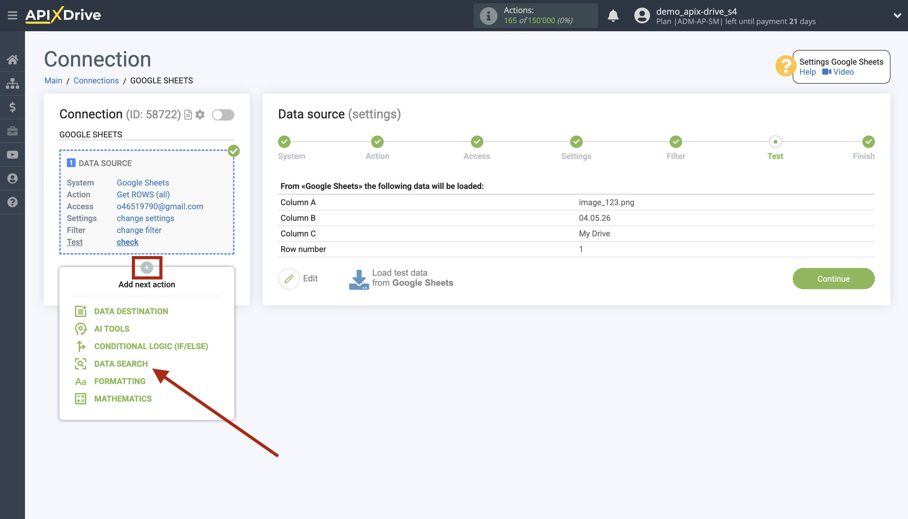Go to the Settings step
Viewport: 908px width, 519px height.
pyautogui.click(x=576, y=142)
